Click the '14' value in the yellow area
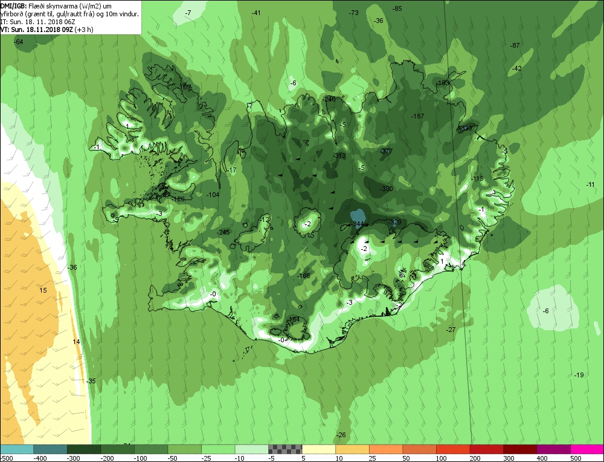 click(x=76, y=341)
